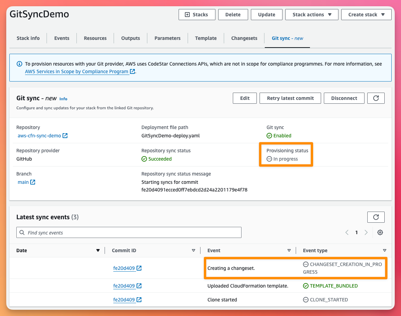Sort by the Event type column arrow
Image resolution: width=401 pixels, height=316 pixels.
coord(385,251)
